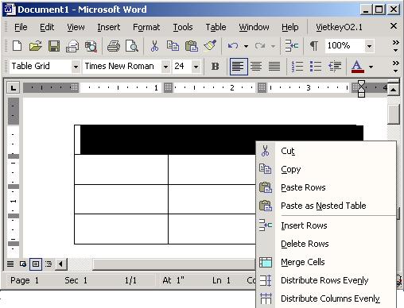404x308 pixels.
Task: Click the Paste clipboard icon in the toolbar
Action: [192, 46]
